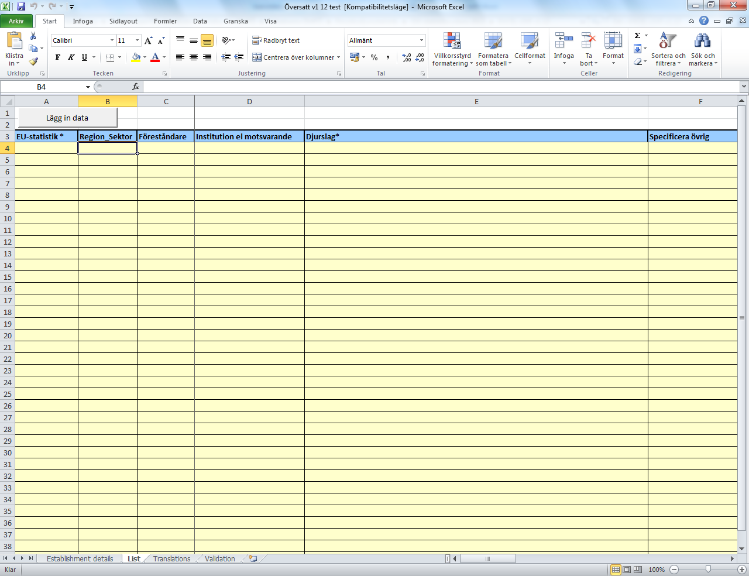The height and width of the screenshot is (576, 749).
Task: Apply the comma thousands separator style
Action: [x=388, y=57]
